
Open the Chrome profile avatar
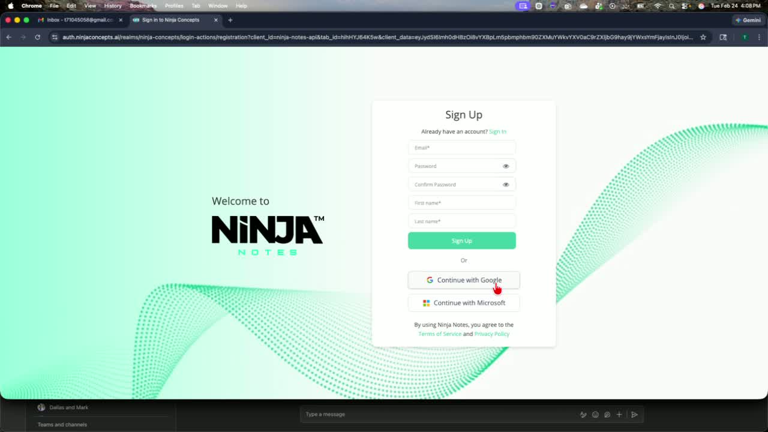click(x=745, y=37)
